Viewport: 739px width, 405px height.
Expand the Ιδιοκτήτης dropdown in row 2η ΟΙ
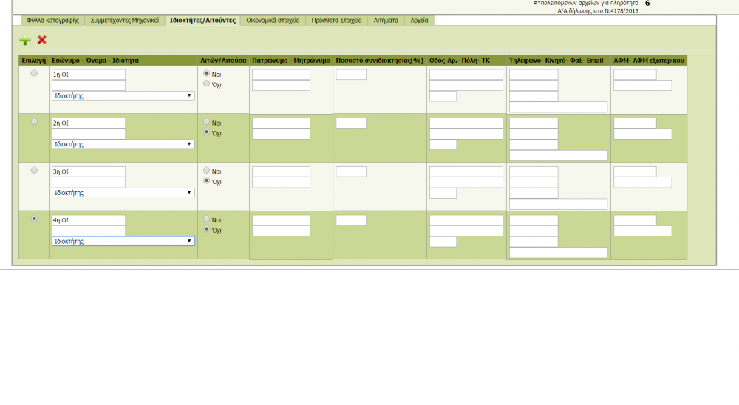coord(123,144)
